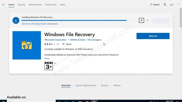Image resolution: width=182 pixels, height=102 pixels.
Task: Click the 3+ age rating link
Action: coord(55,63)
